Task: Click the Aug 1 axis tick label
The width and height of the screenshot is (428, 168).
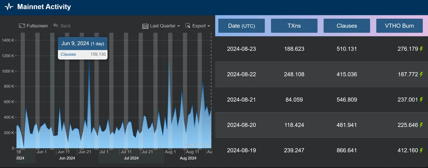Action: tap(170, 152)
